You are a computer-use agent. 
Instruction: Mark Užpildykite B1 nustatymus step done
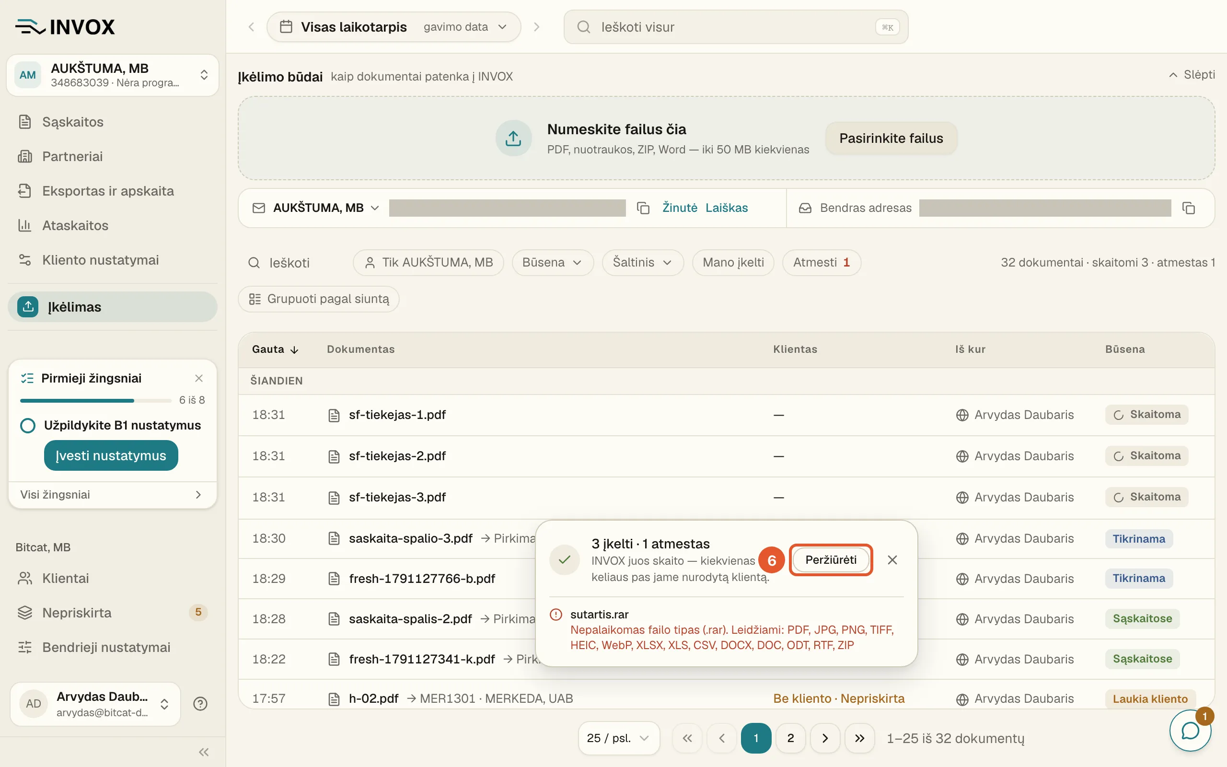coord(28,425)
